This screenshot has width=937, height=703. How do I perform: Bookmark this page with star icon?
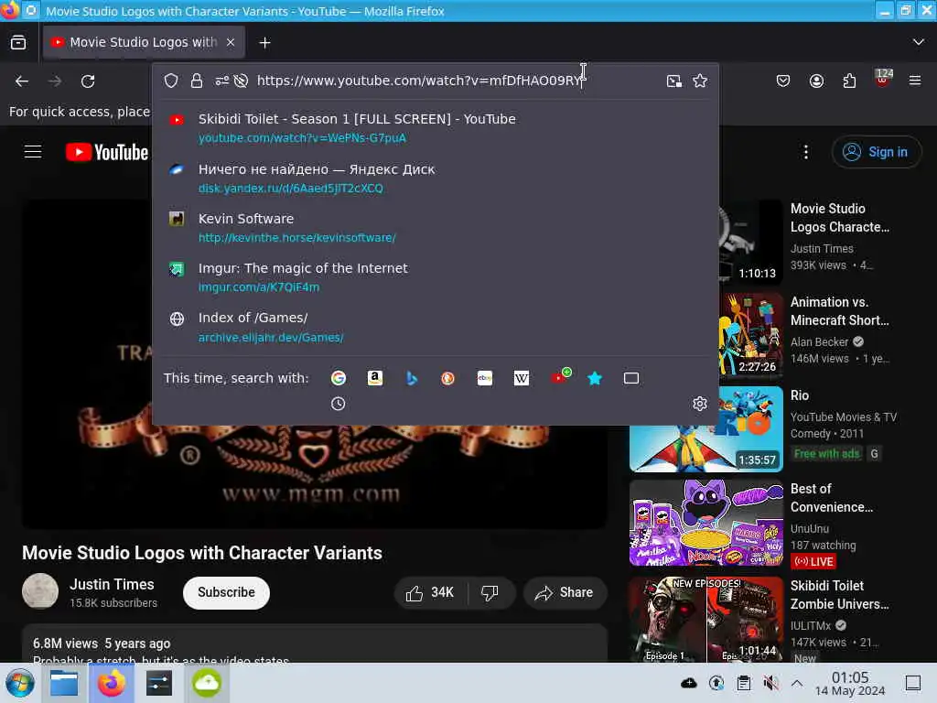(700, 81)
